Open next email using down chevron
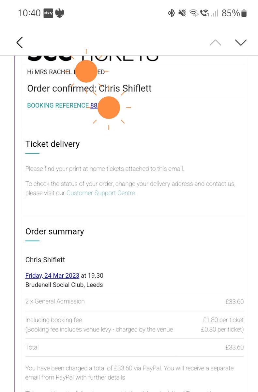The image size is (258, 392). click(241, 42)
